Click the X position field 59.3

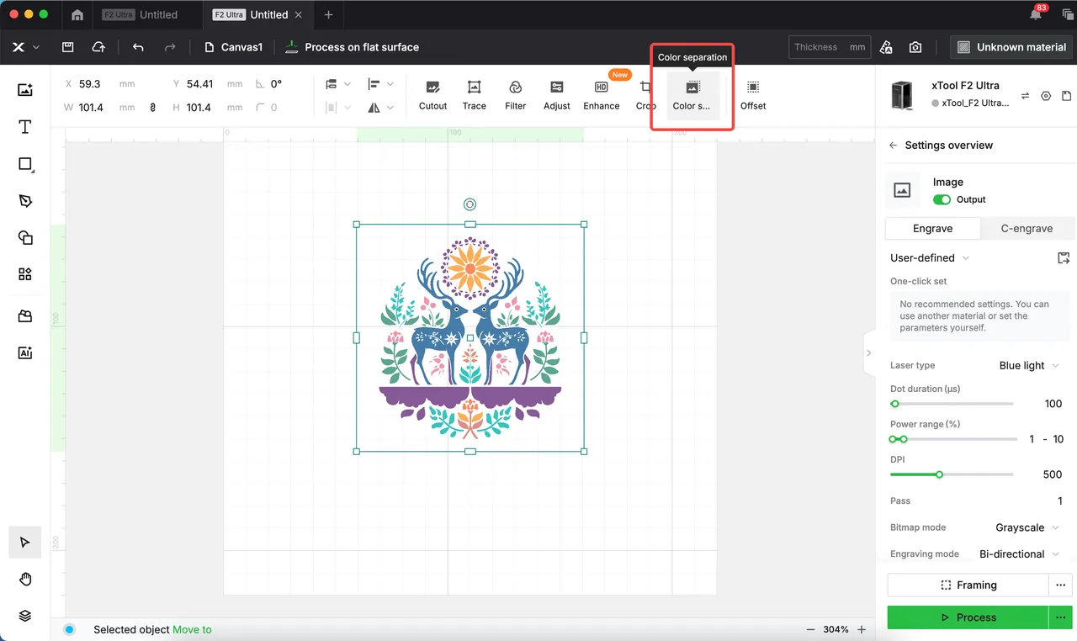tap(100, 84)
